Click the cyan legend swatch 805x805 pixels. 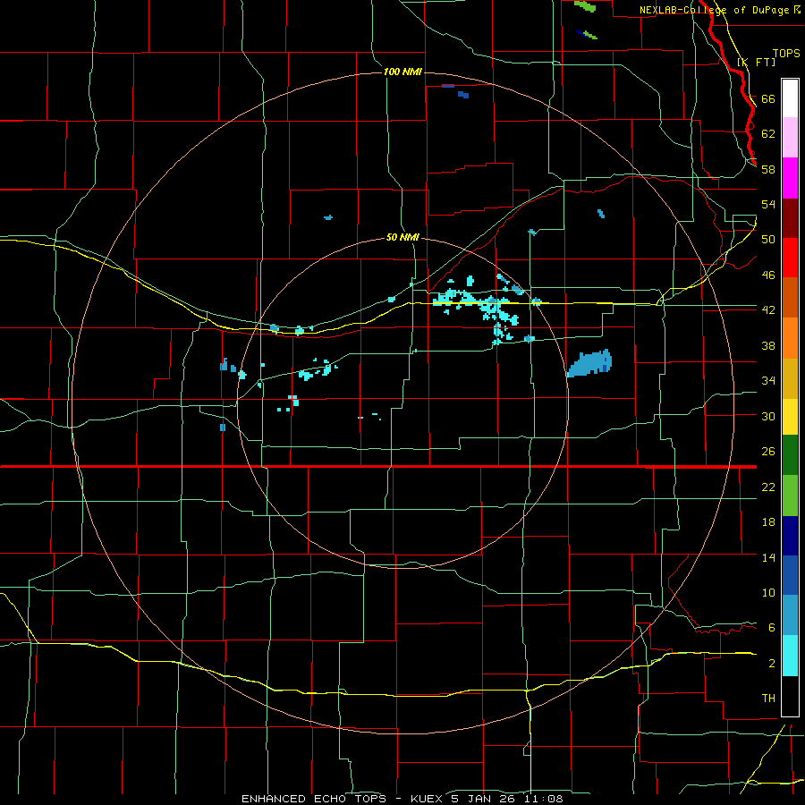pyautogui.click(x=790, y=656)
